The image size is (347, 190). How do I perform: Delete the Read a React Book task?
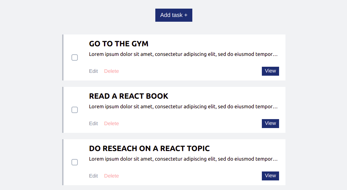click(x=112, y=123)
